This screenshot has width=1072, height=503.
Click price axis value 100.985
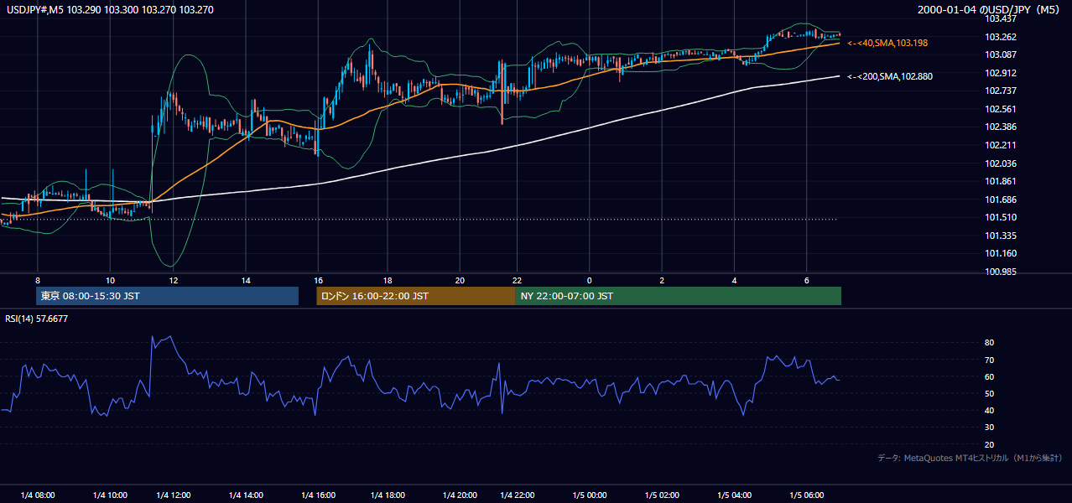1001,272
